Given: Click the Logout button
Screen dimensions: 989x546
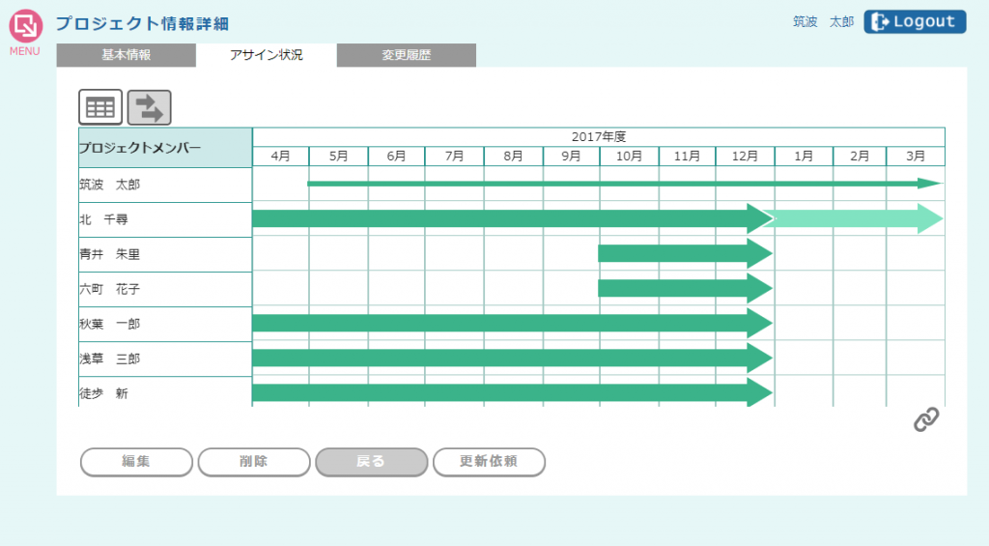Looking at the screenshot, I should [915, 22].
